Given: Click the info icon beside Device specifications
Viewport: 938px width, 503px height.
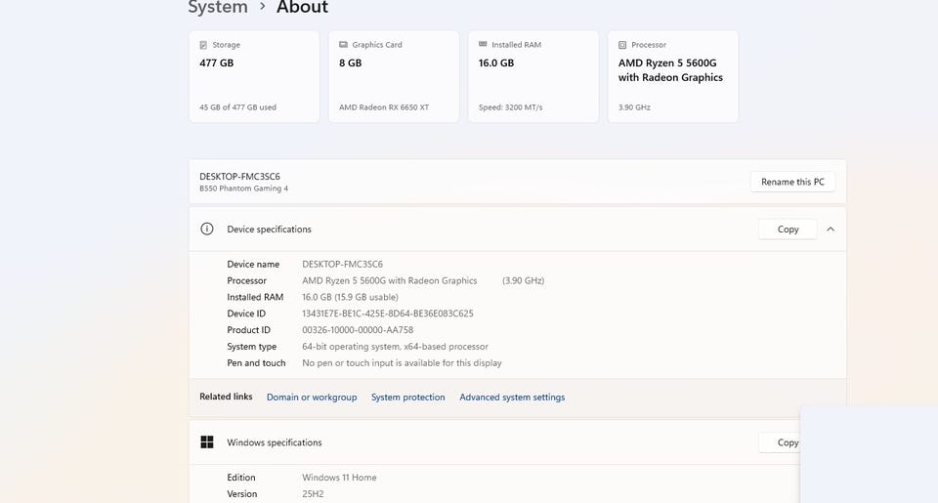Looking at the screenshot, I should (206, 230).
